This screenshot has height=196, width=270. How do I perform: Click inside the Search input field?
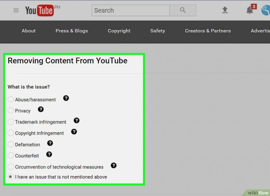(x=131, y=10)
